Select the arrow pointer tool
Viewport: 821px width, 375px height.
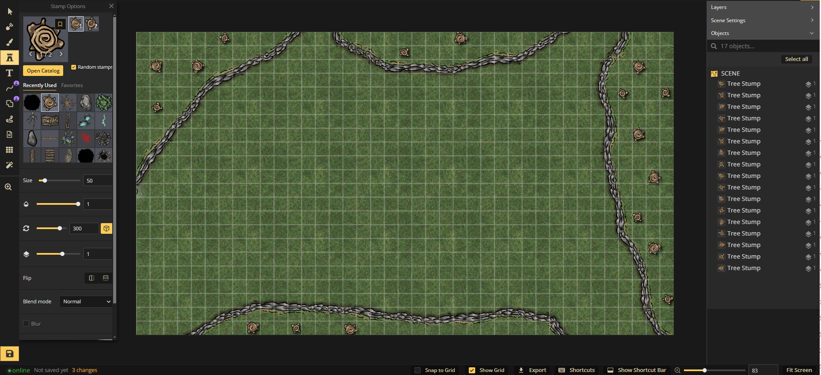pos(10,12)
